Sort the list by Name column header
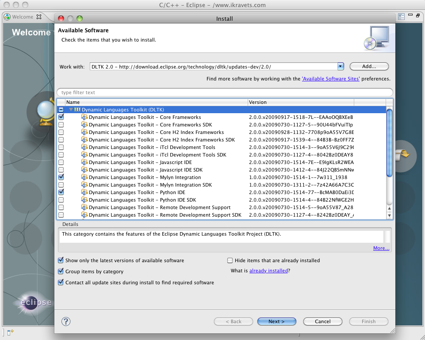The height and width of the screenshot is (340, 425). click(x=157, y=102)
